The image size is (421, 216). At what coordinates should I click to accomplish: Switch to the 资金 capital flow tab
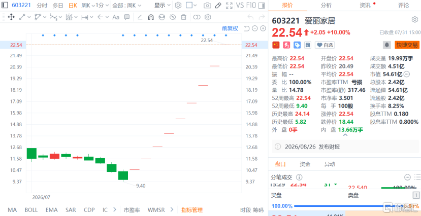coord(305,164)
